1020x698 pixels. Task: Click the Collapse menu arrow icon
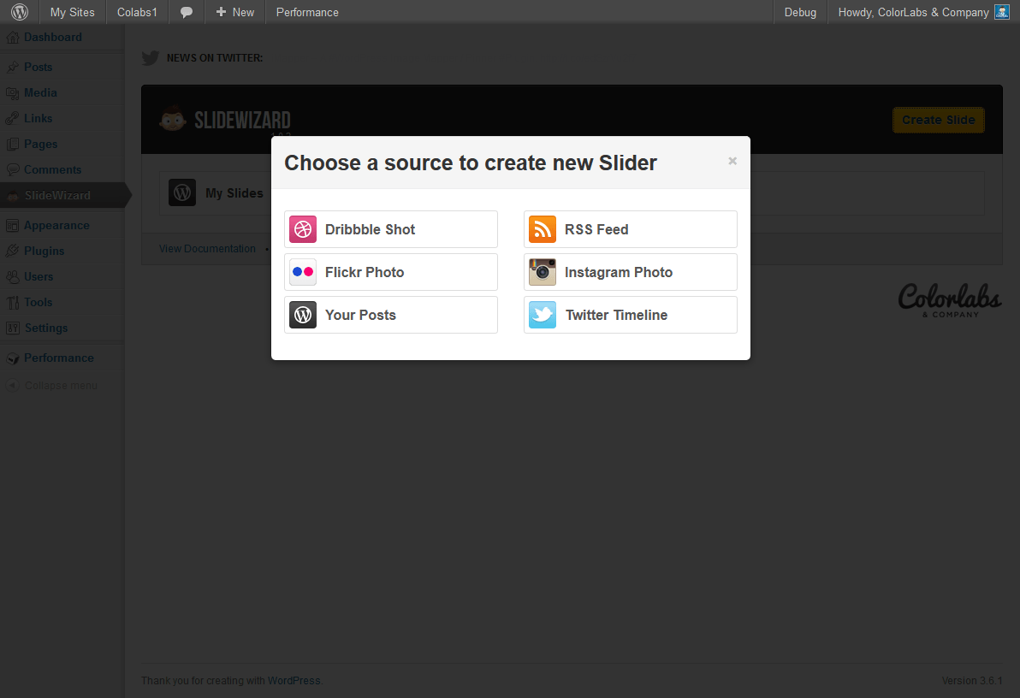click(12, 386)
